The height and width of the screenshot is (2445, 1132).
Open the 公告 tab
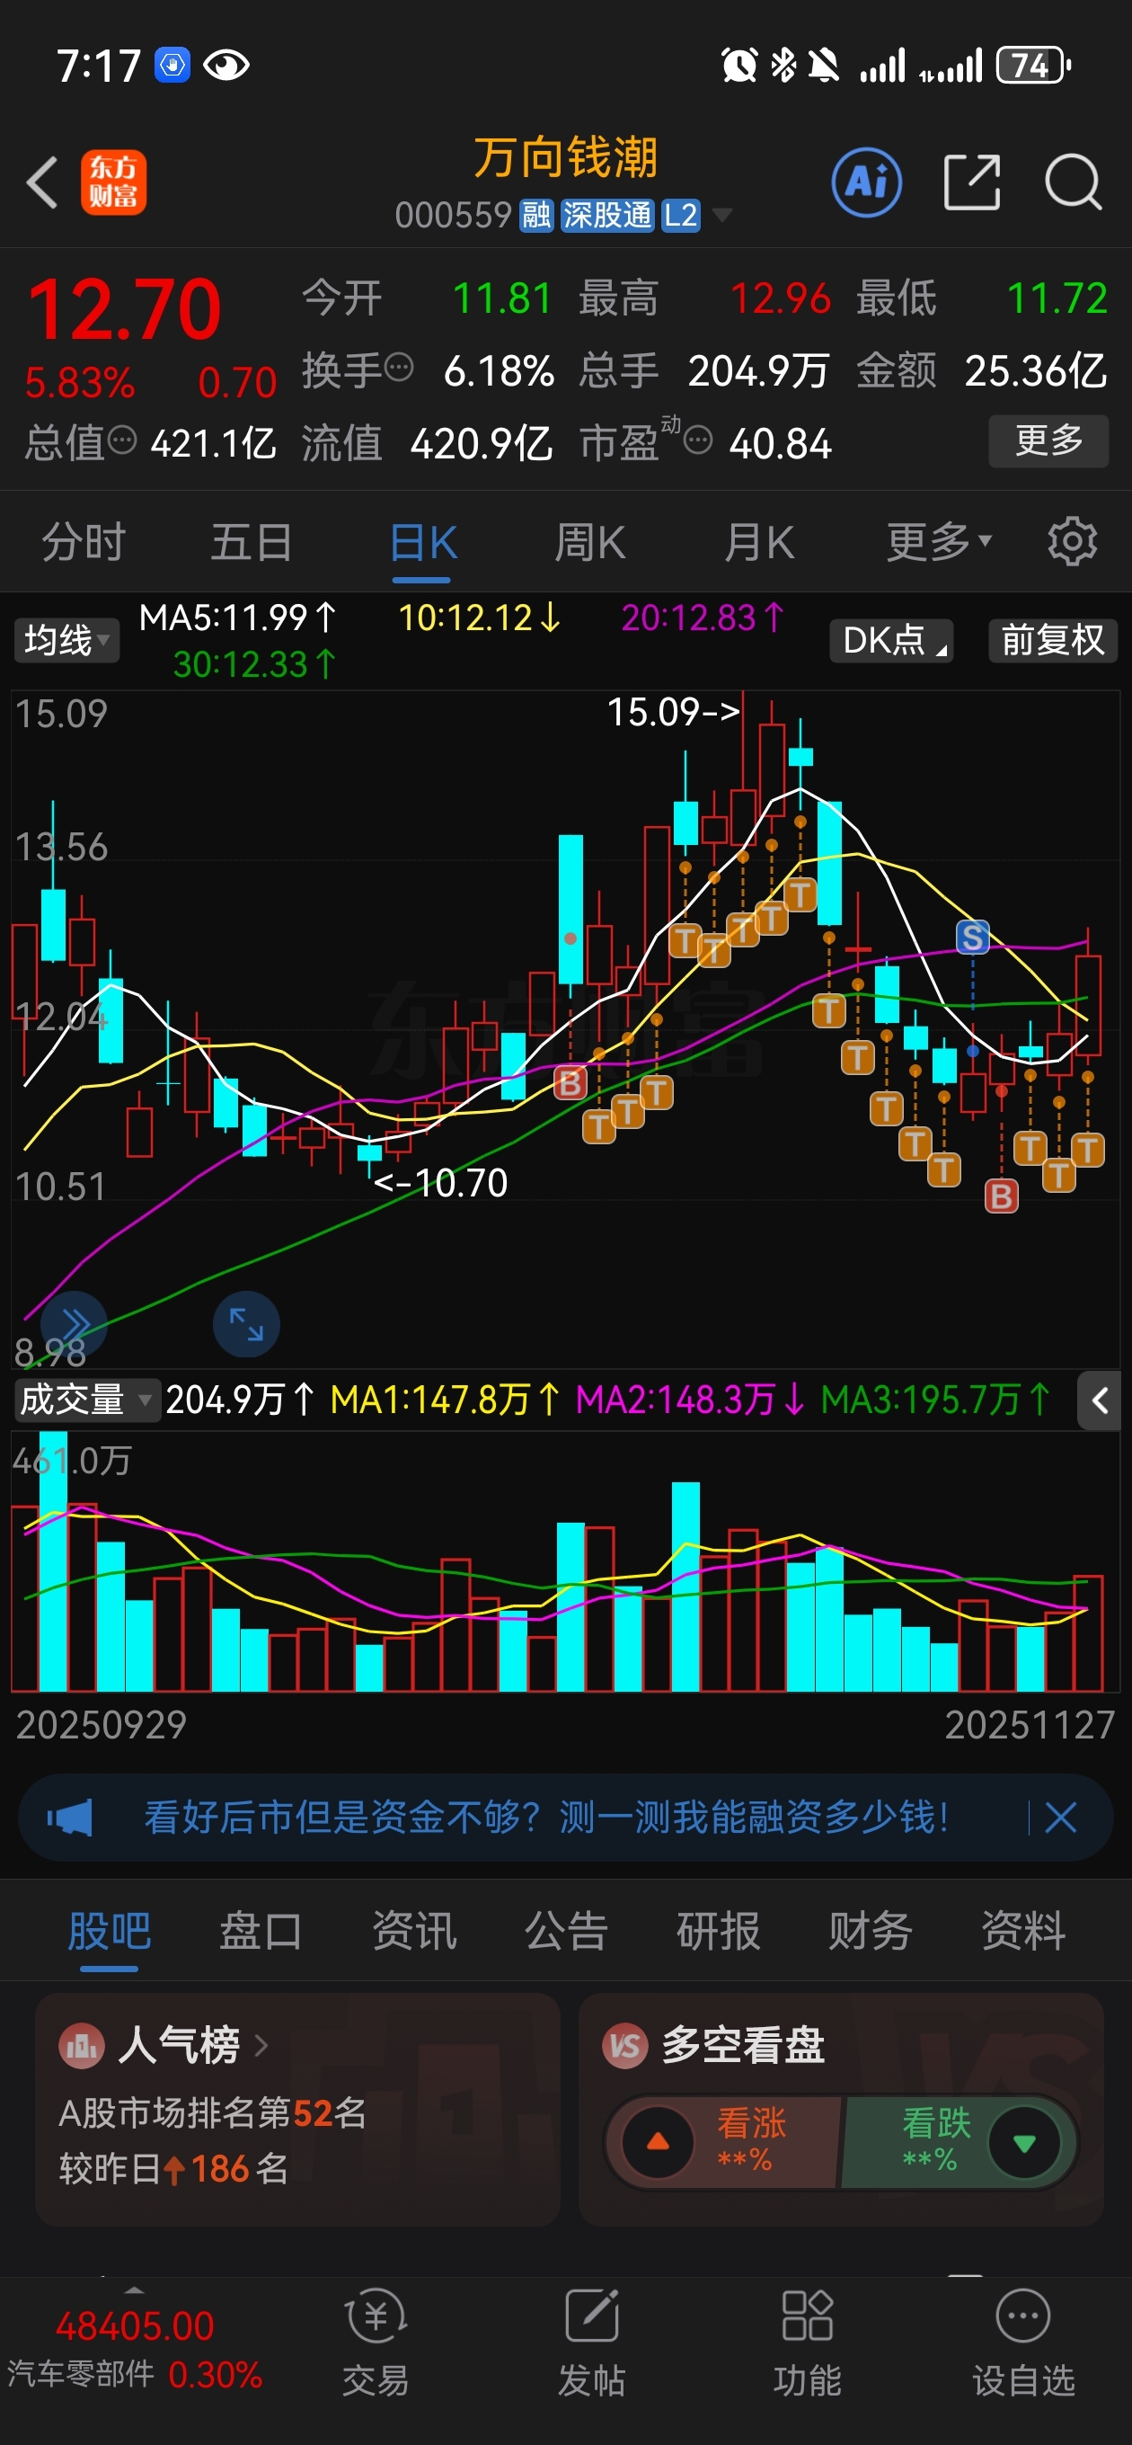click(567, 1931)
